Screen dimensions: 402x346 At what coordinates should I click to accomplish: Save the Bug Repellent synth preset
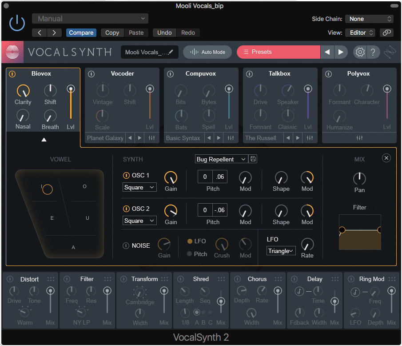point(253,159)
